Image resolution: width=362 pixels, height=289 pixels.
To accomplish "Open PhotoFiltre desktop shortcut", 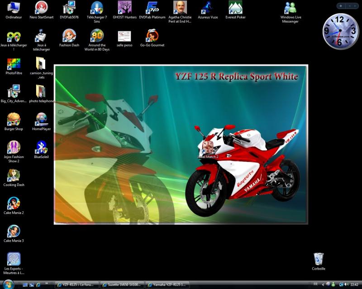I will click(14, 66).
